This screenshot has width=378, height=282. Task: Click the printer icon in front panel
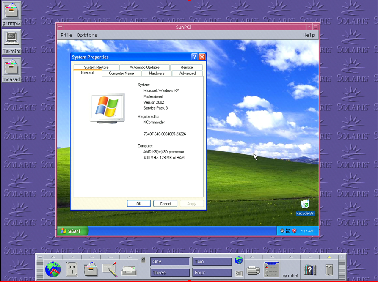point(253,270)
